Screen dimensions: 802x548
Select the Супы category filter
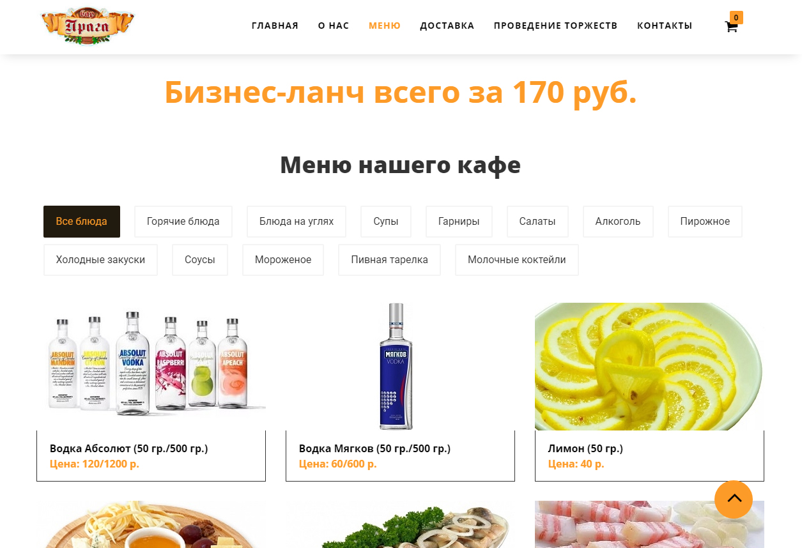click(386, 222)
